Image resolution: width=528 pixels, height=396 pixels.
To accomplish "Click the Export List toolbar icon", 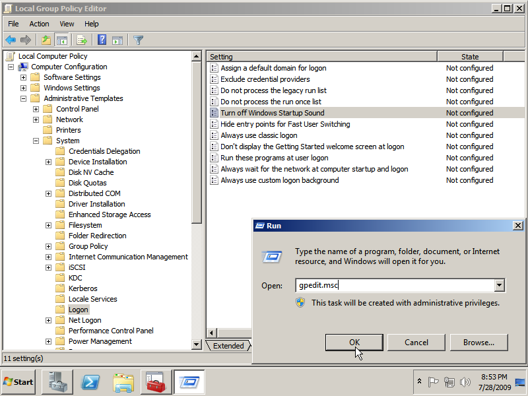I will tap(82, 40).
